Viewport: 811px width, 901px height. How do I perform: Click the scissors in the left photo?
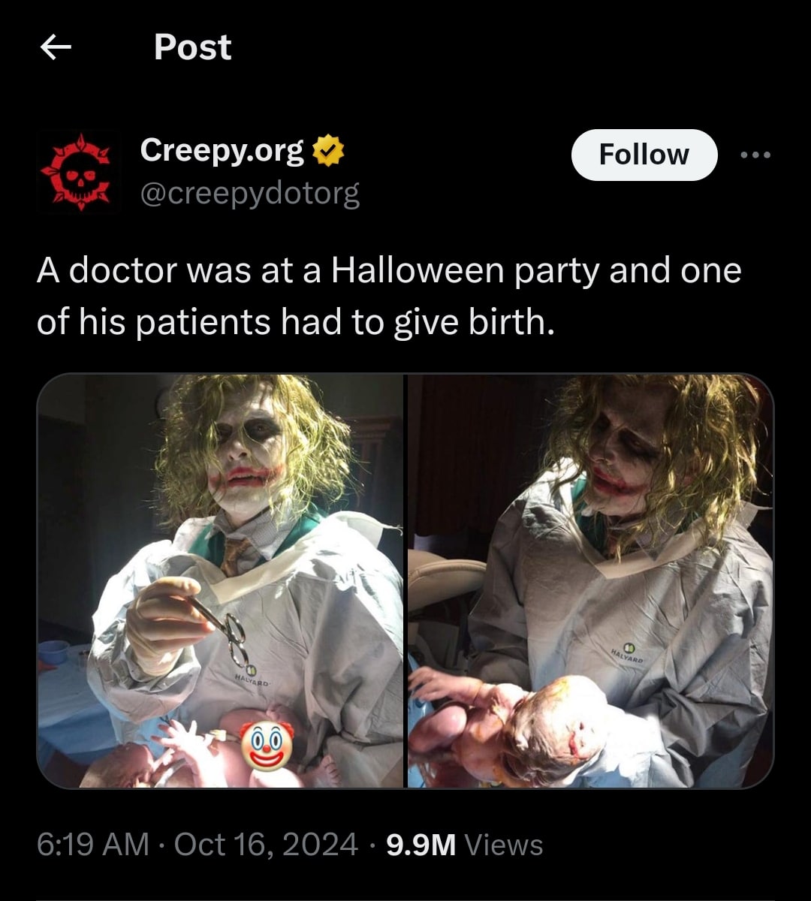pos(231,634)
